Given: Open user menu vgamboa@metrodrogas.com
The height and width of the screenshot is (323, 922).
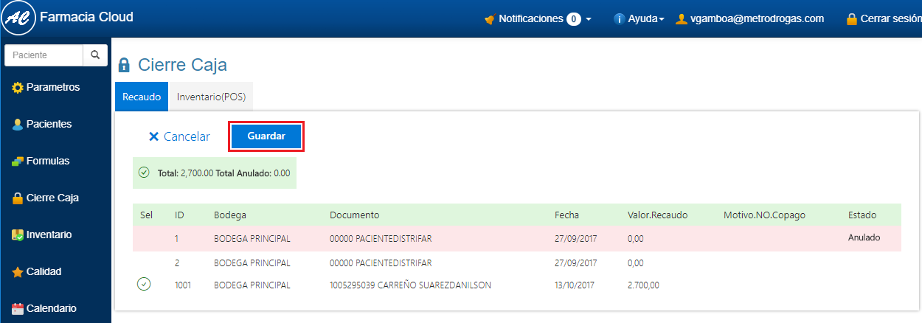Looking at the screenshot, I should coord(750,19).
